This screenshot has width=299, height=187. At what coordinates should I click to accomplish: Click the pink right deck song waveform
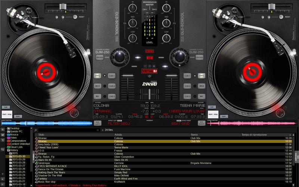[x=252, y=123]
